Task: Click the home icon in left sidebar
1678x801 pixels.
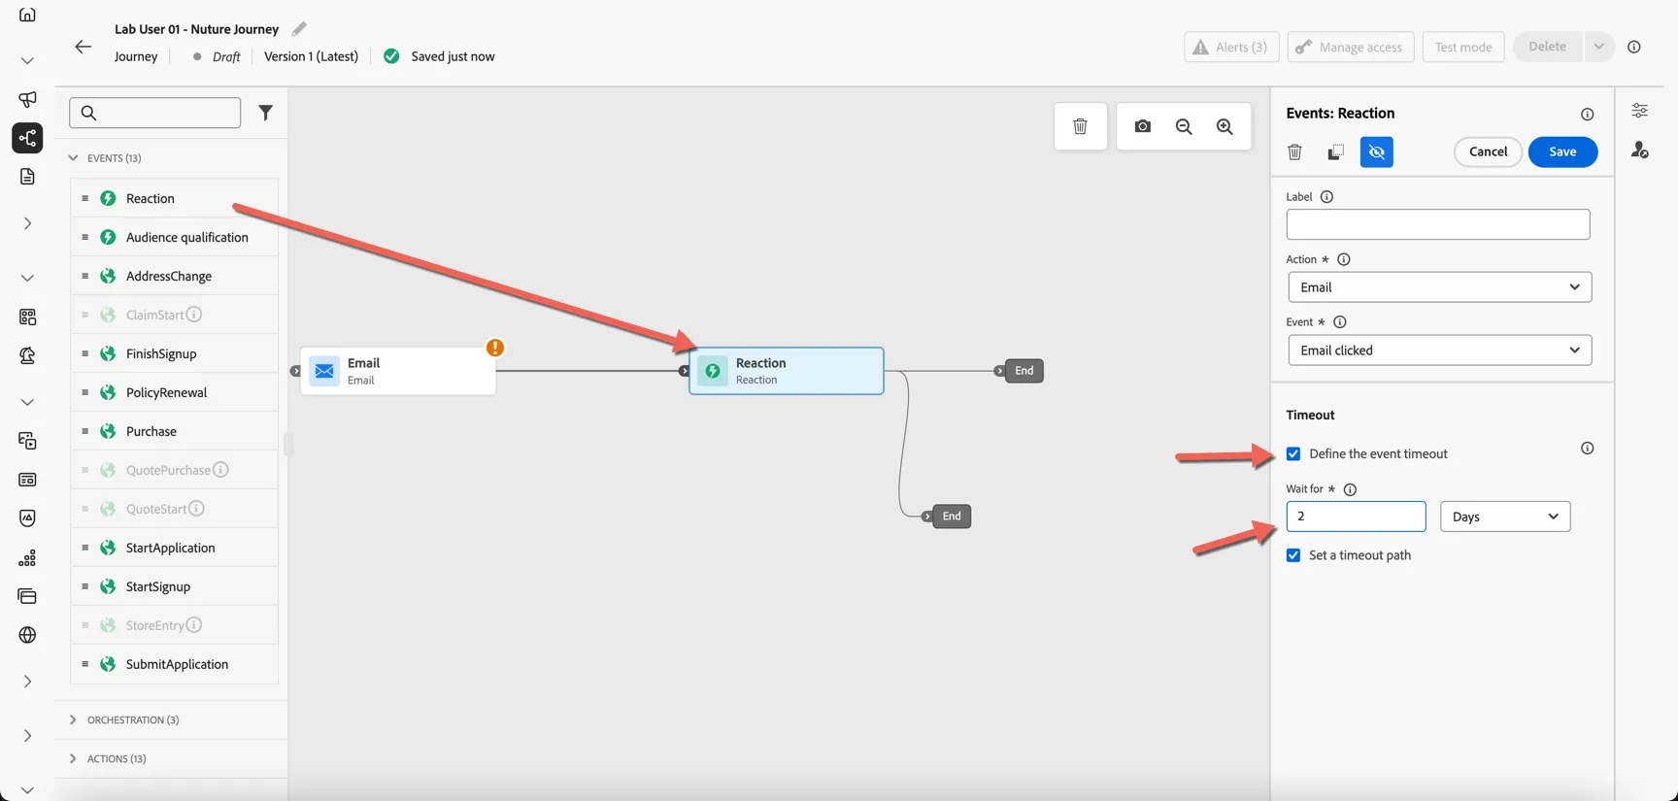Action: (27, 15)
